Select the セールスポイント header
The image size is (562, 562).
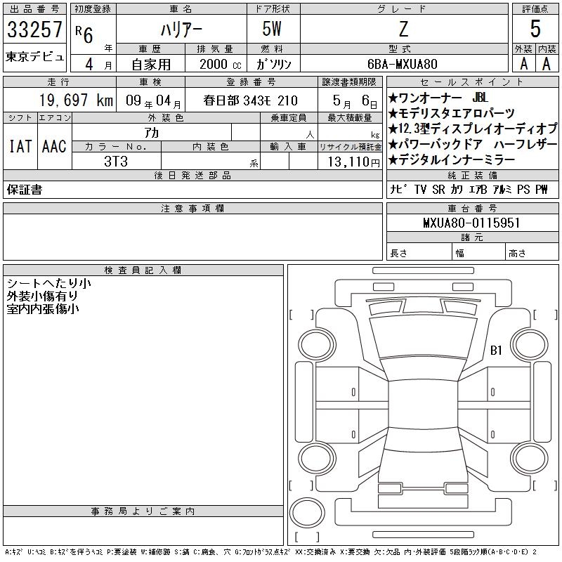coord(472,82)
